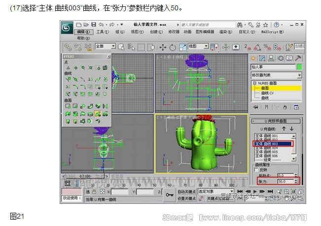321x226 pixels.
Task: Select 主体 曲线 003 in the list
Action: [x=273, y=144]
